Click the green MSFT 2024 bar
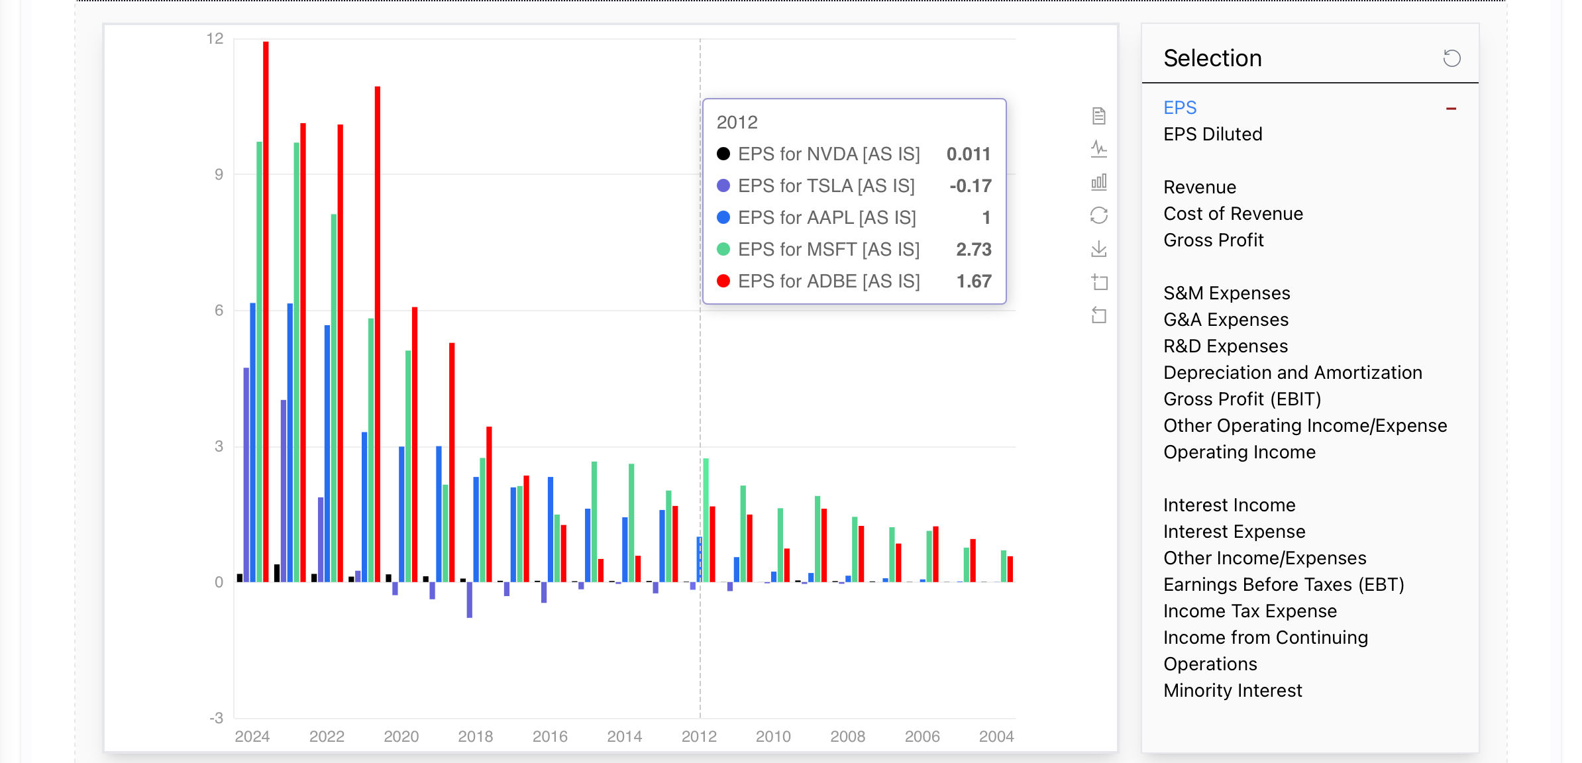Viewport: 1582px width, 763px height. [259, 362]
